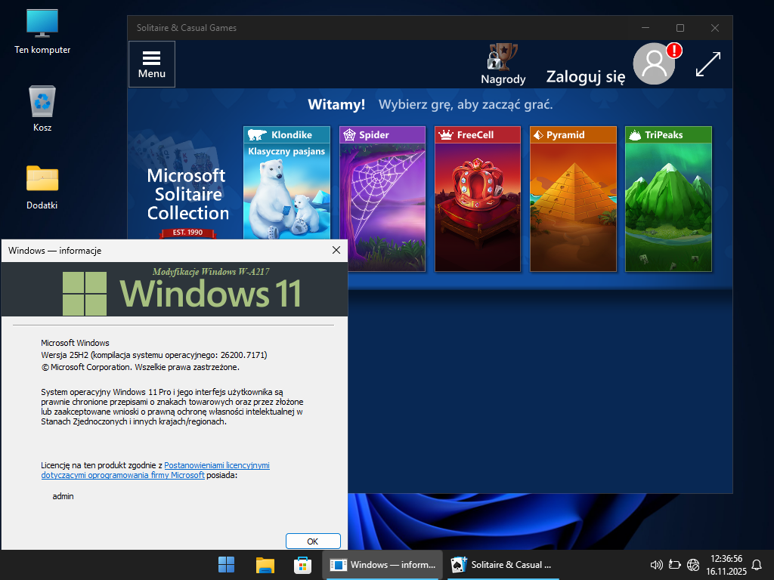This screenshot has width=774, height=580.
Task: Select the Pyramid game tile
Action: click(573, 200)
